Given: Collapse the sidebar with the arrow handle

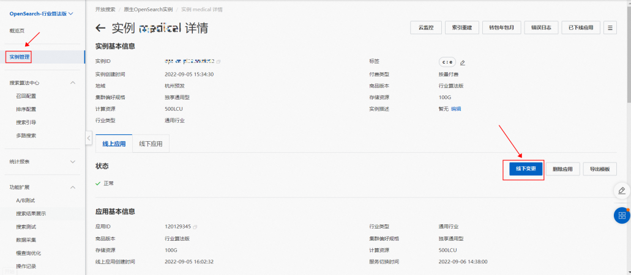Looking at the screenshot, I should 89,137.
